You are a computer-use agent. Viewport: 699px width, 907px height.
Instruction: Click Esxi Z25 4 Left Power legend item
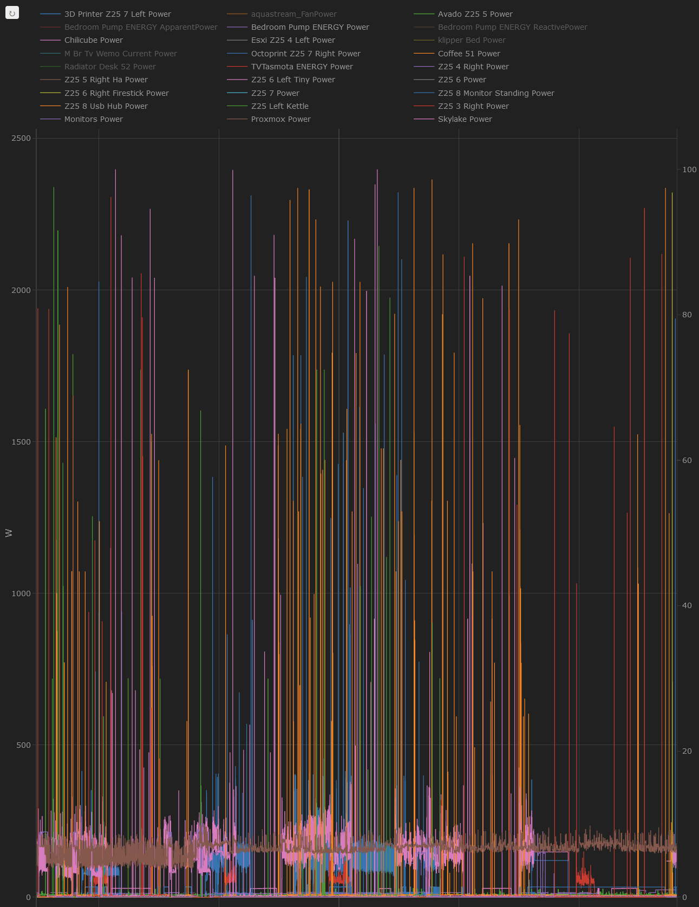coord(292,40)
